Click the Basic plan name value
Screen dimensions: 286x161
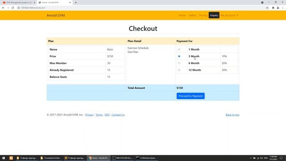coord(110,50)
